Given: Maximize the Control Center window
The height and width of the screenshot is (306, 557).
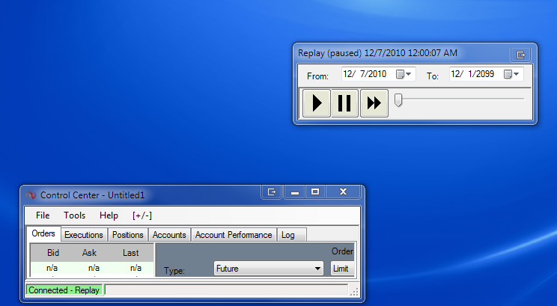Looking at the screenshot, I should (x=315, y=192).
